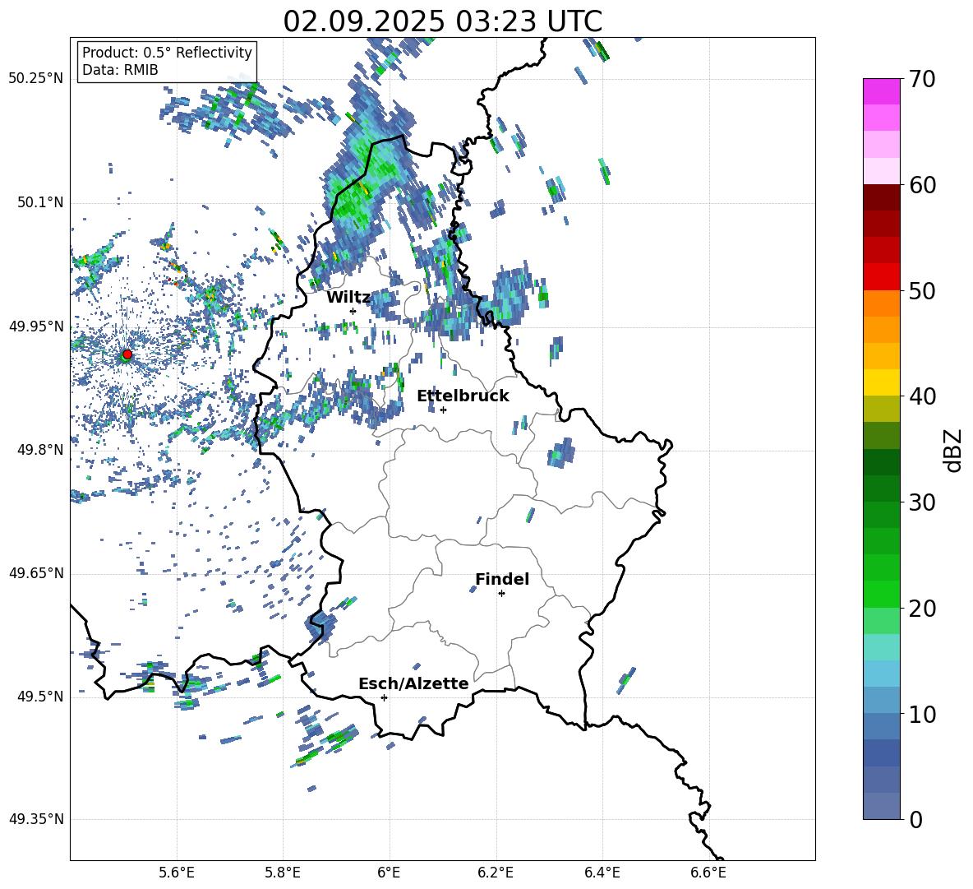Viewport: 973px width, 889px height.
Task: Click the 50.25°N latitude label
Action: (36, 79)
